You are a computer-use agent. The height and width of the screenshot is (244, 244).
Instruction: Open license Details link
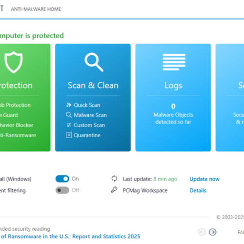(x=198, y=190)
